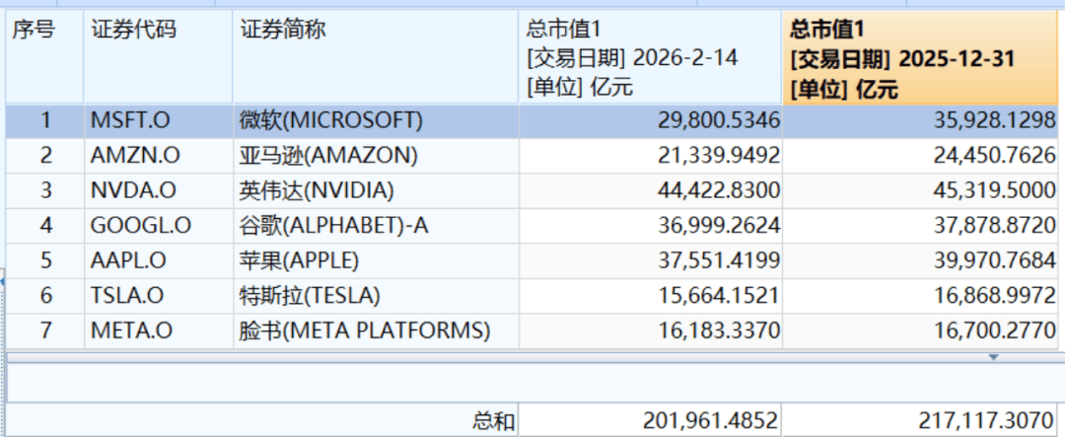
Task: Select the NVDA.O ticker cell
Action: [131, 190]
